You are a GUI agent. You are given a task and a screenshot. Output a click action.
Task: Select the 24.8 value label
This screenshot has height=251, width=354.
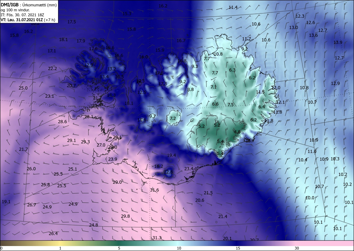pos(93,225)
